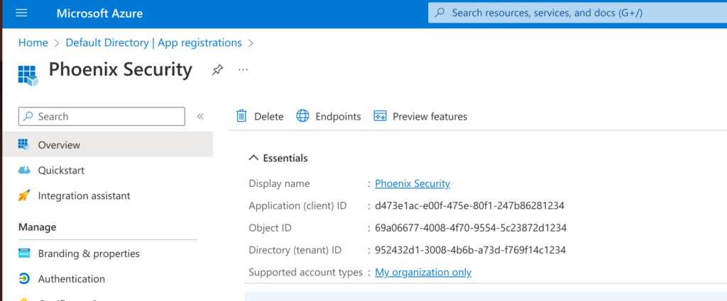This screenshot has width=727, height=301.
Task: Open Default Directory | App registrations breadcrumb
Action: (x=154, y=43)
